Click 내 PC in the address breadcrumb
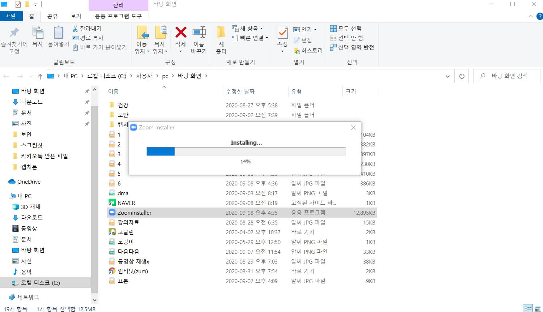 (70, 76)
